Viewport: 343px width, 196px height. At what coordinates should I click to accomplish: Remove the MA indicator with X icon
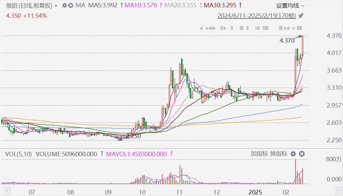click(70, 6)
